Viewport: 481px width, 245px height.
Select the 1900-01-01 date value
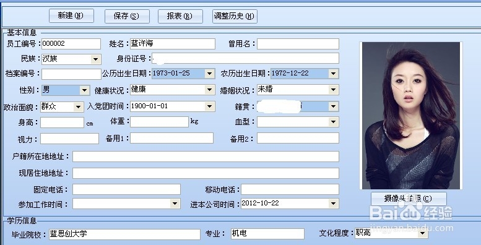(x=149, y=106)
